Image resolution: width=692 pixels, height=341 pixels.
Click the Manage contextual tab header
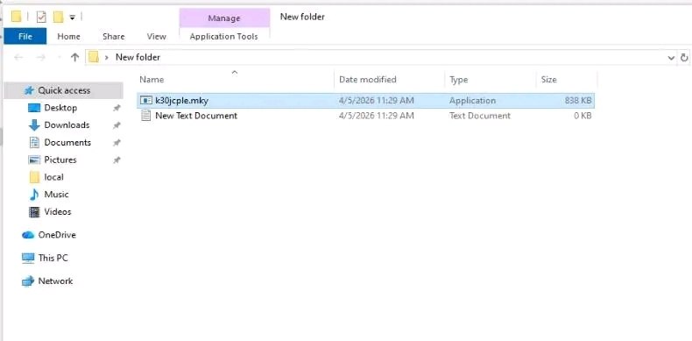(x=224, y=18)
